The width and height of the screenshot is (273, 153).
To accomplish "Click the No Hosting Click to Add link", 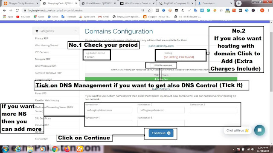I will click(x=179, y=57).
